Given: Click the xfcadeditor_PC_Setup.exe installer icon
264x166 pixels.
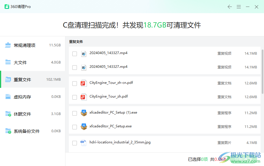Looking at the screenshot, I should (x=84, y=127).
